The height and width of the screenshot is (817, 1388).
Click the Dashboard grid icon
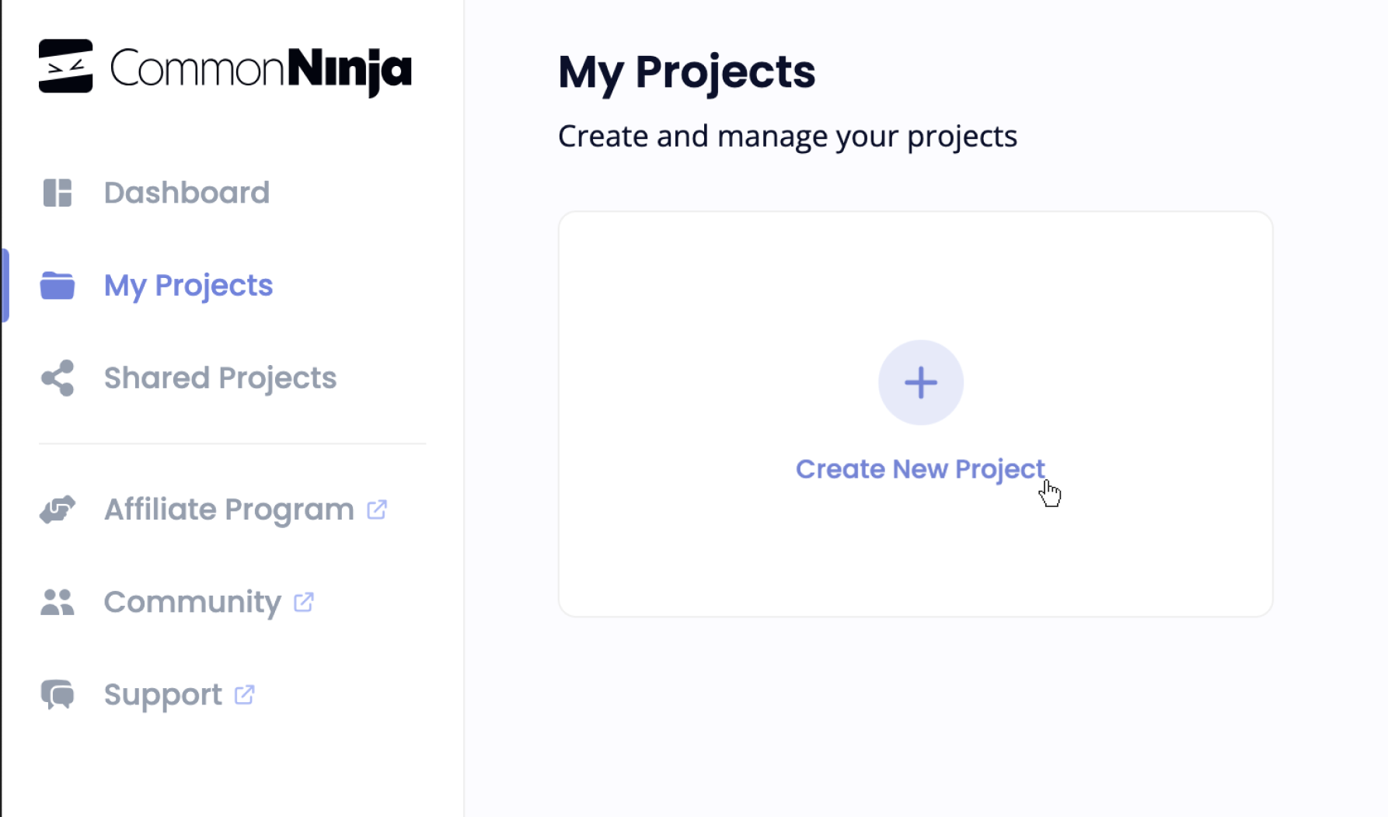pos(58,193)
